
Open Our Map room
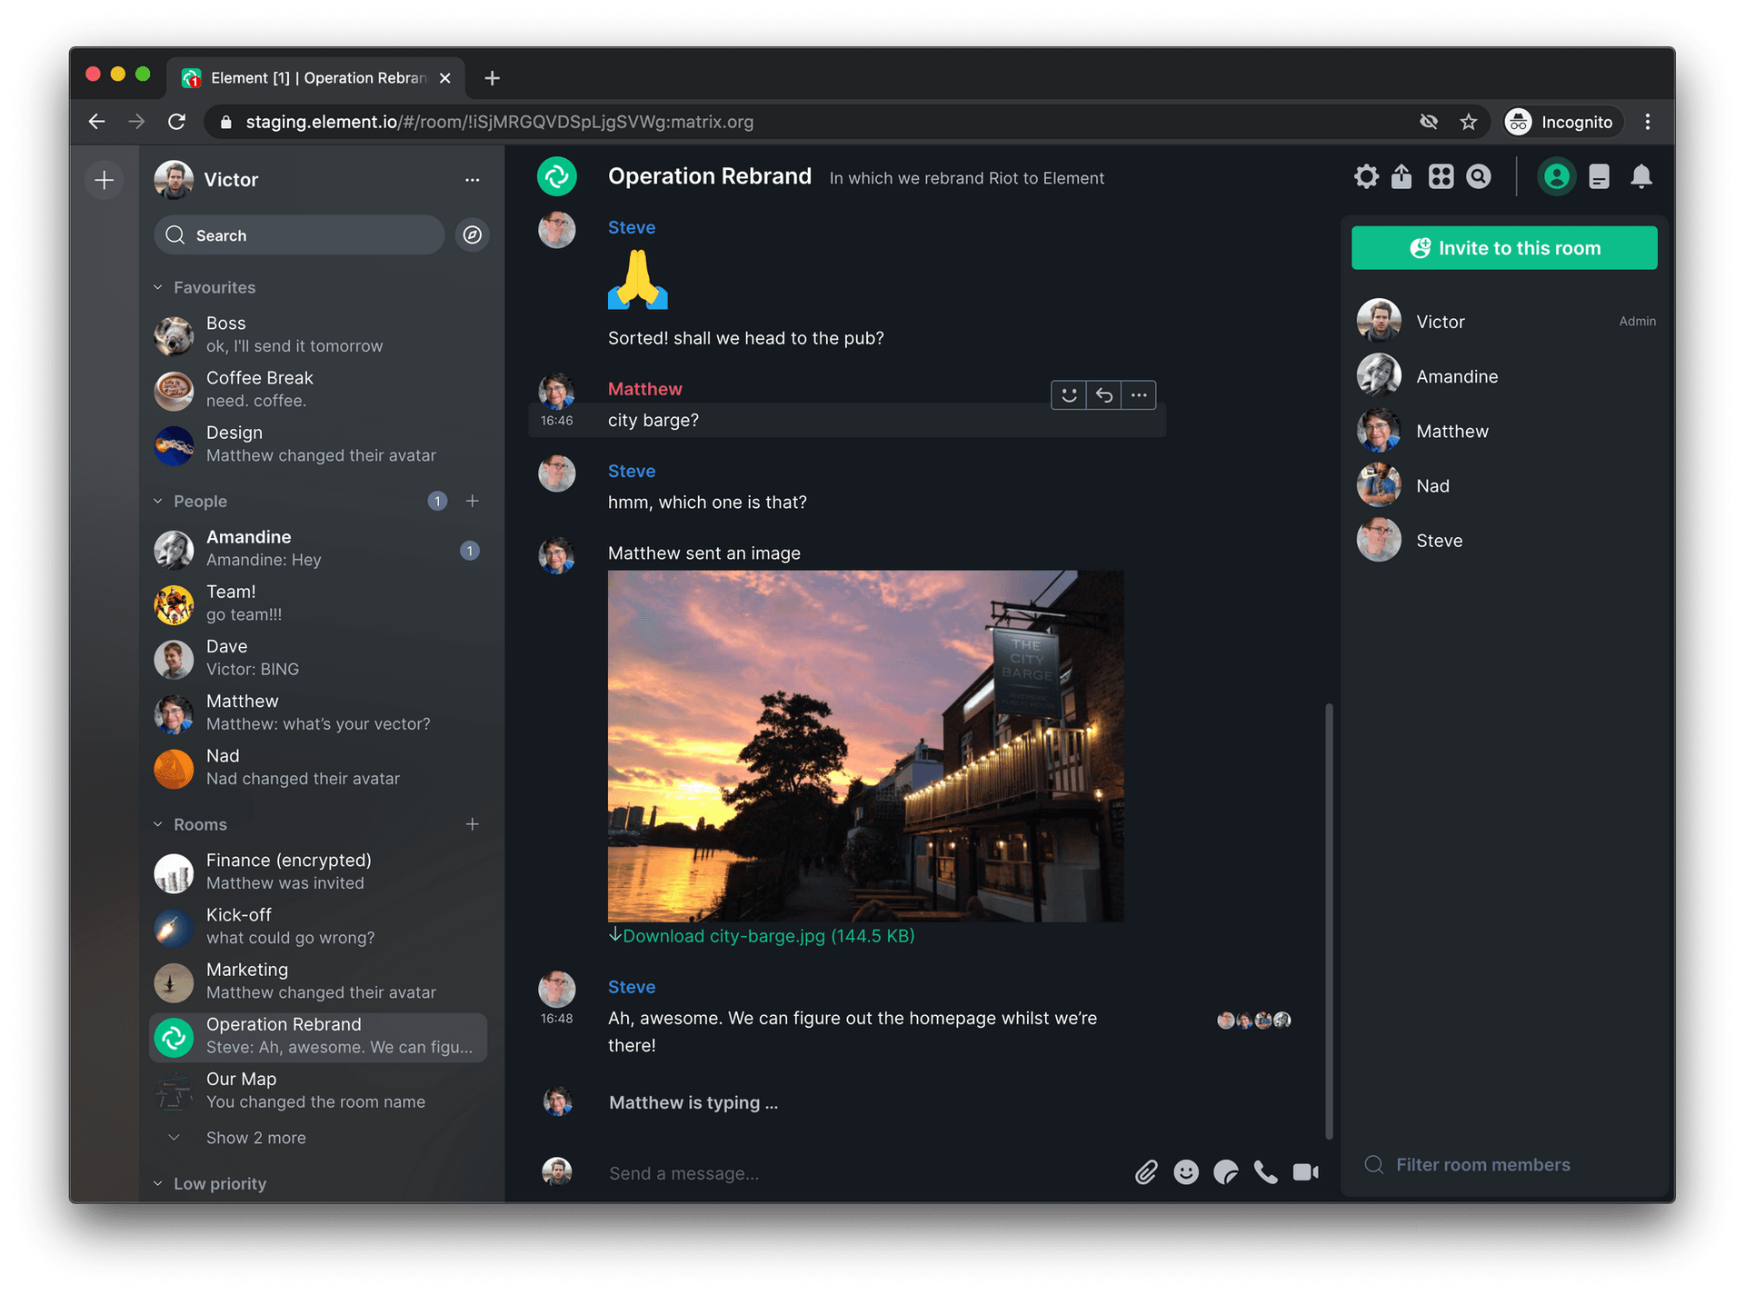pyautogui.click(x=318, y=1090)
